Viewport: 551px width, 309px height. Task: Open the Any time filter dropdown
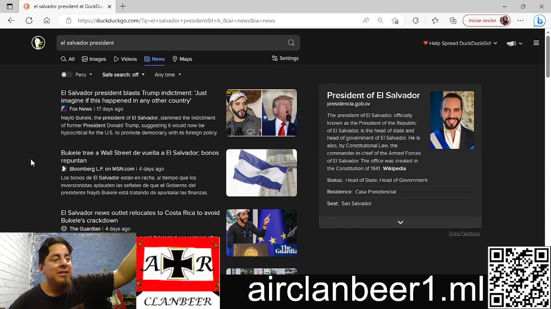coord(168,75)
